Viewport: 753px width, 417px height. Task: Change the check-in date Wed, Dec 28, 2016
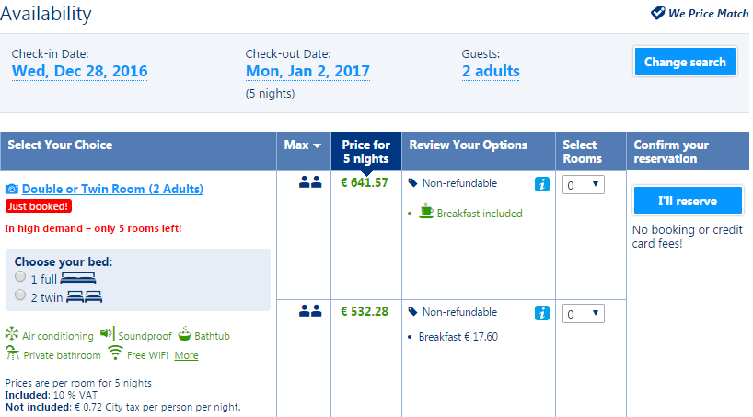point(79,72)
